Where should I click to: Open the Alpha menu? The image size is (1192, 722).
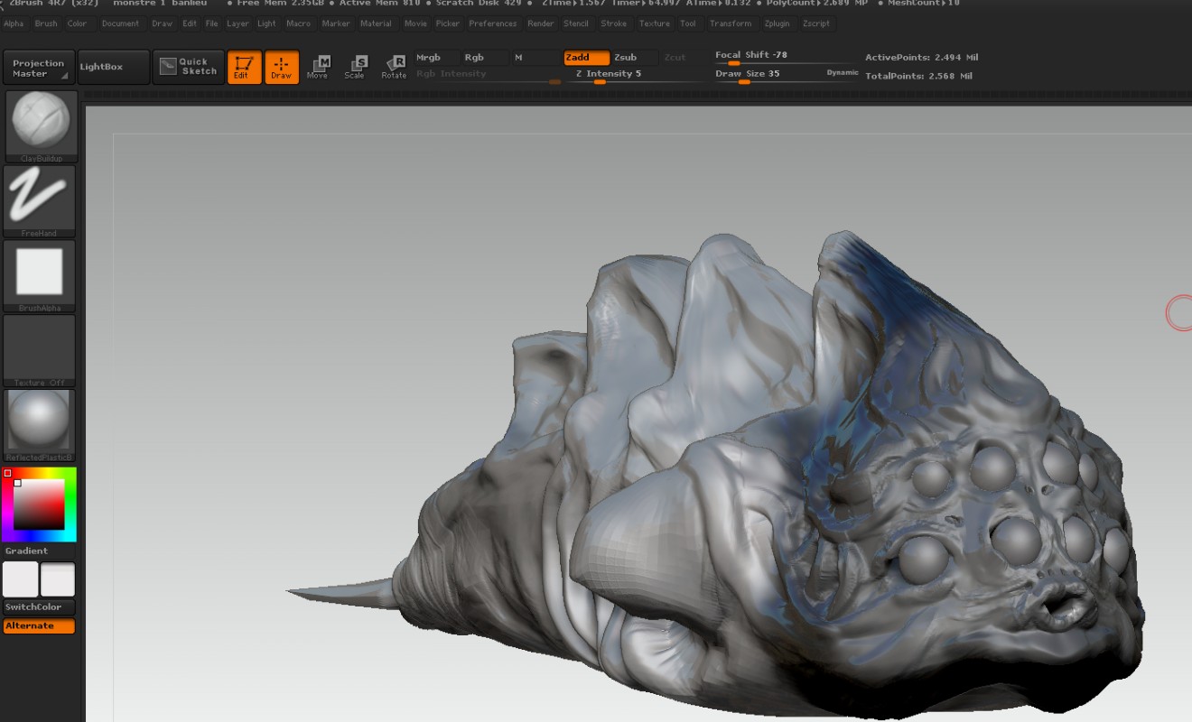click(x=14, y=23)
